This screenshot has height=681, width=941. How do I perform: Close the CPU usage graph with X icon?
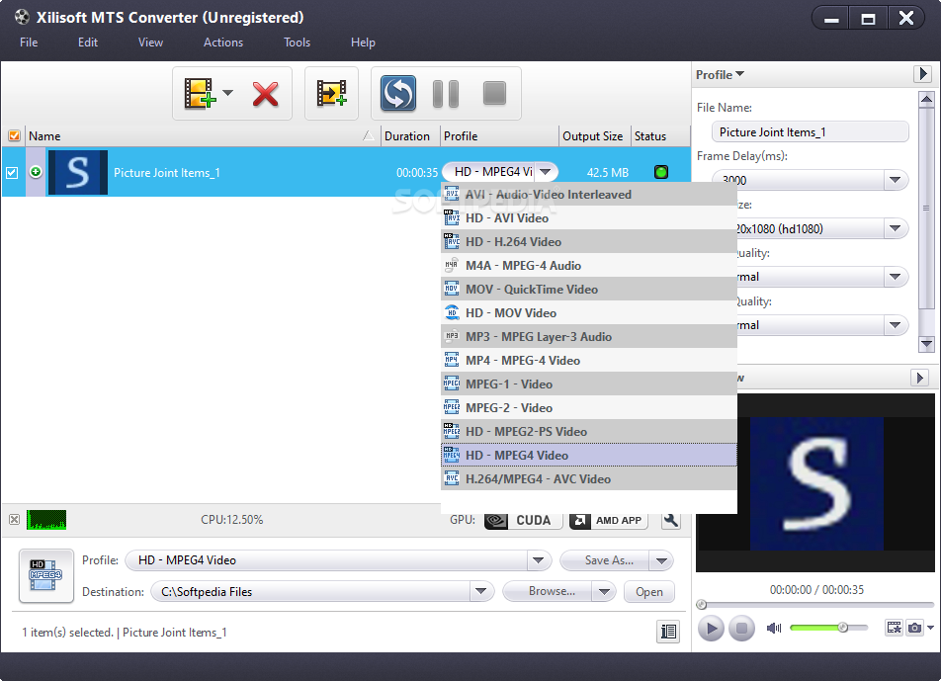15,520
